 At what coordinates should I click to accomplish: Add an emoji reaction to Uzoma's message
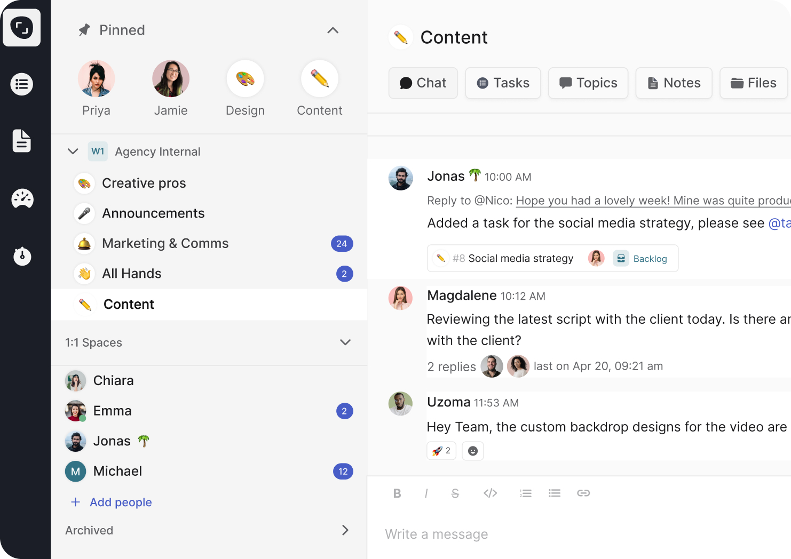[x=473, y=451]
